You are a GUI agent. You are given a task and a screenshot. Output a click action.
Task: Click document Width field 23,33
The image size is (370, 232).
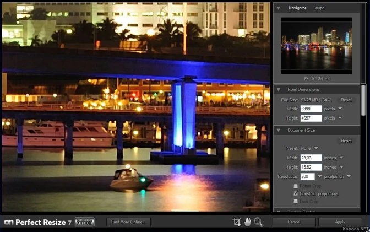(311, 158)
